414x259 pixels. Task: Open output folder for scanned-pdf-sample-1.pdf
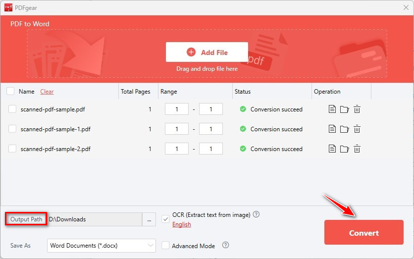click(344, 129)
